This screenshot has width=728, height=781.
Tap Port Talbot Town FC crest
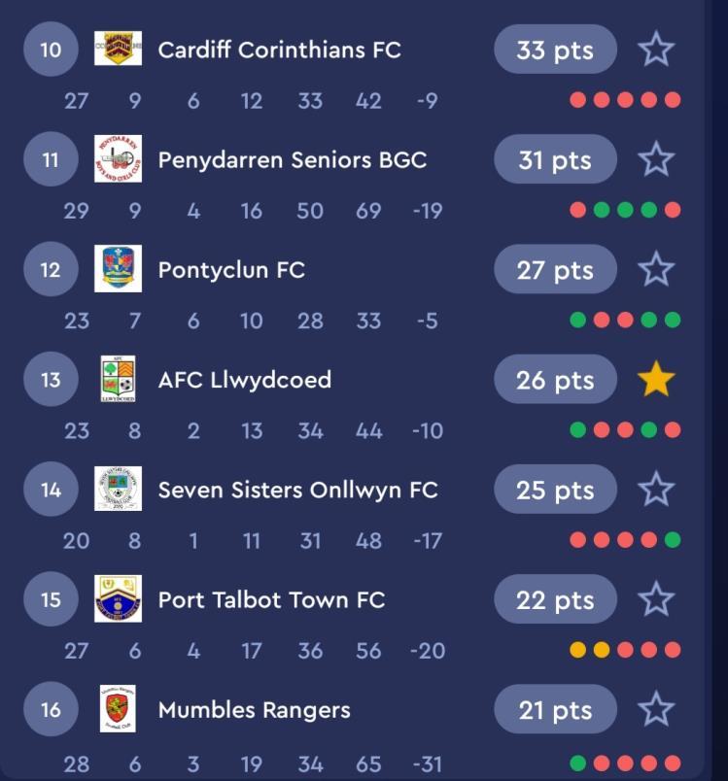tap(118, 599)
